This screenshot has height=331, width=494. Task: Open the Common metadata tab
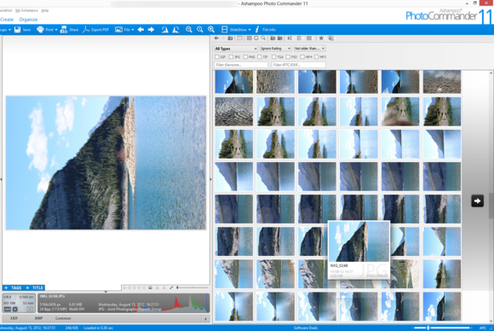pos(63,318)
